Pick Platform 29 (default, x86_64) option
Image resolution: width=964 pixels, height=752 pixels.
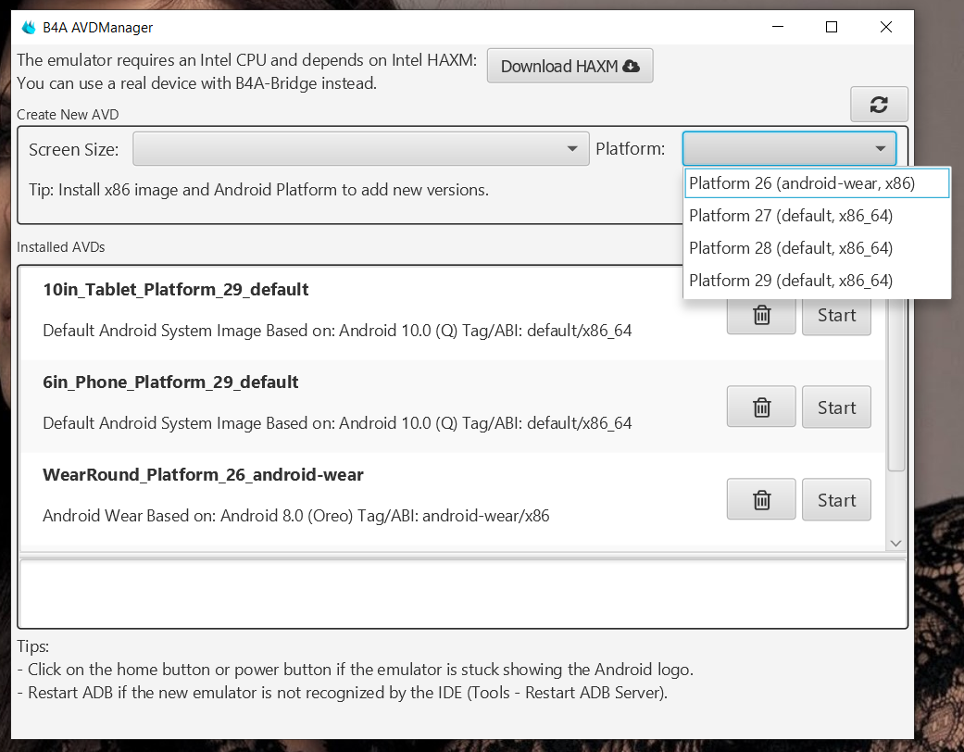coord(817,281)
